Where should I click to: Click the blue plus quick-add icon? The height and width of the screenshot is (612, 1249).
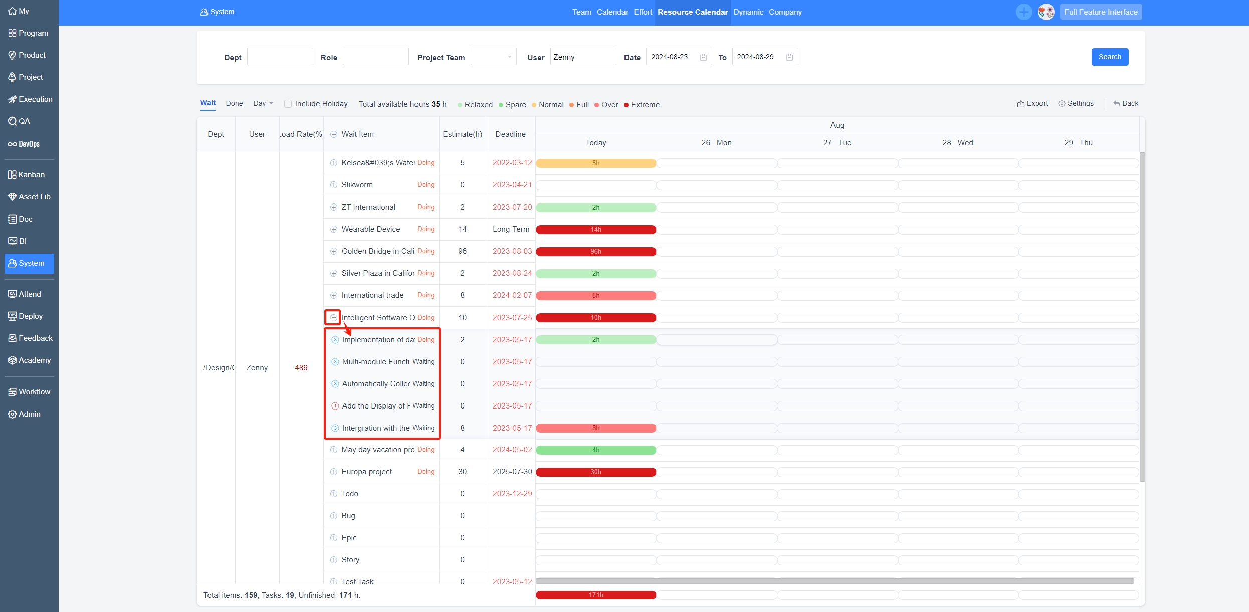[1023, 12]
